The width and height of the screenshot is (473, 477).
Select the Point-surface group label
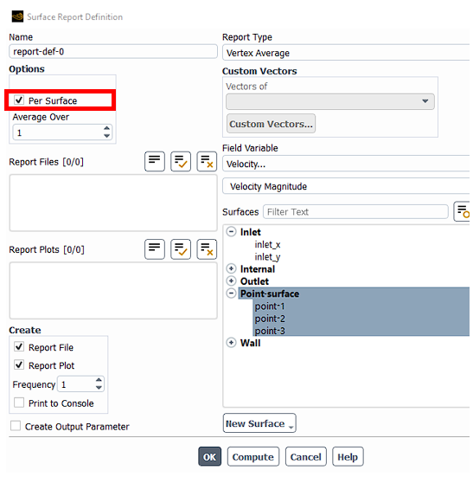point(270,293)
